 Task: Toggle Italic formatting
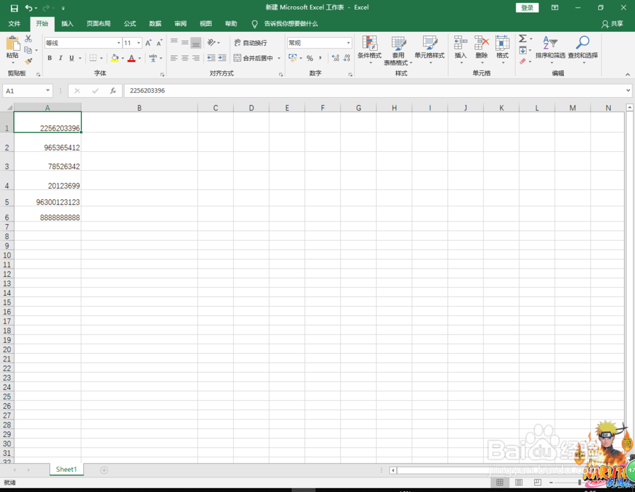click(60, 58)
